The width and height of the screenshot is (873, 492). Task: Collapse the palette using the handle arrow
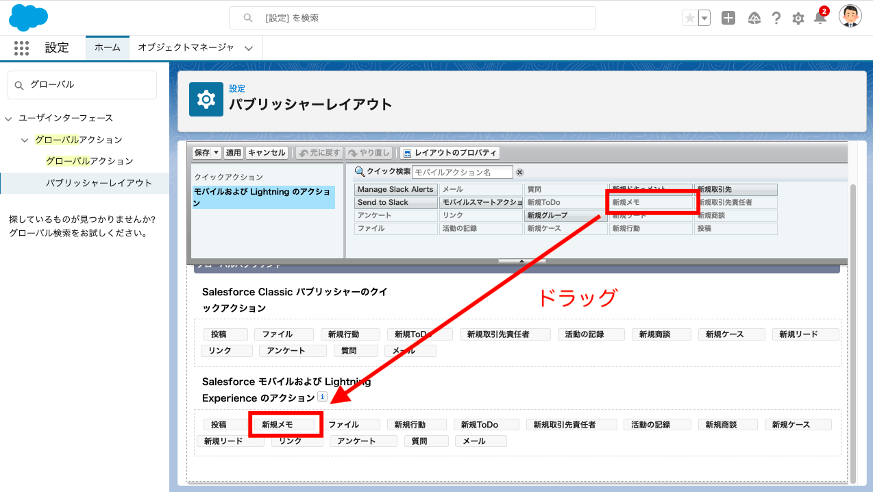[521, 260]
